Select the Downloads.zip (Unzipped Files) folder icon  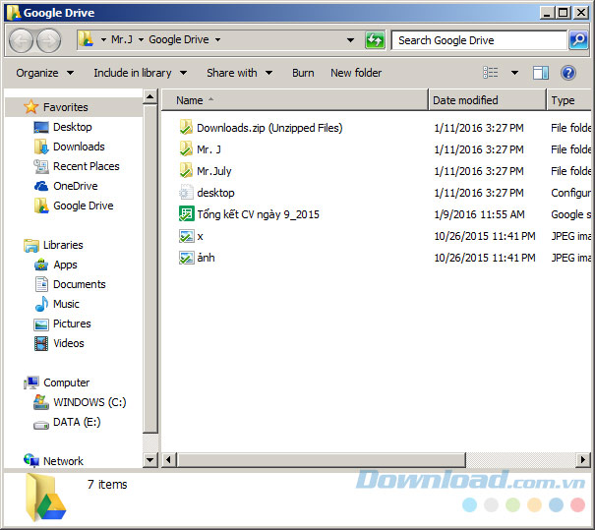pyautogui.click(x=186, y=128)
